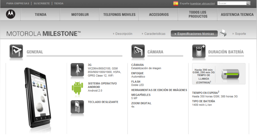Click the Buscar search field
This screenshot has height=135, width=257.
click(232, 3)
